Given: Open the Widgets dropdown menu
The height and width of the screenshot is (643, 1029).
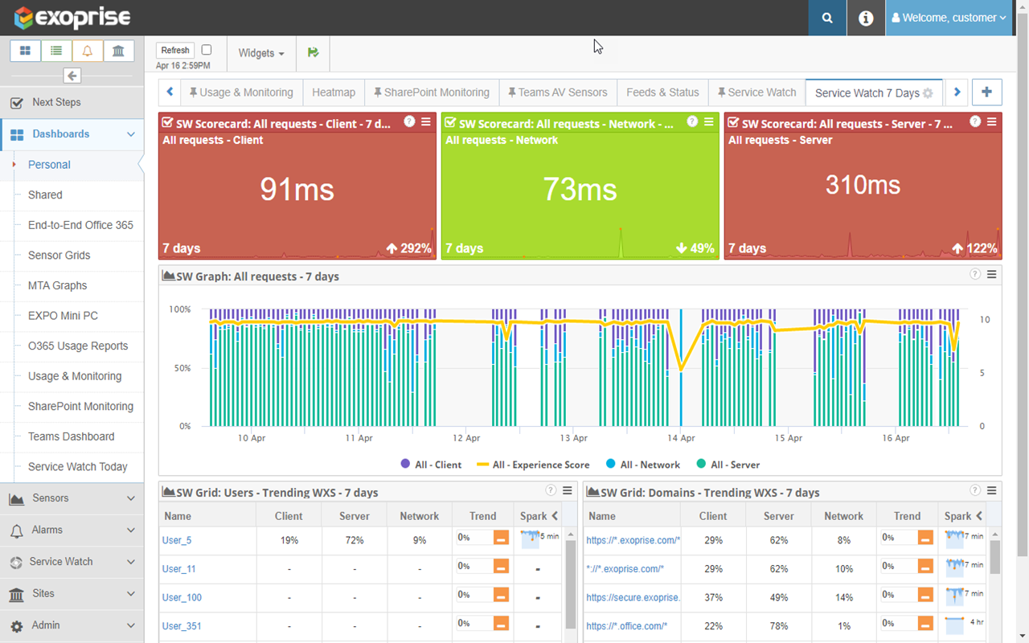Looking at the screenshot, I should (x=261, y=53).
